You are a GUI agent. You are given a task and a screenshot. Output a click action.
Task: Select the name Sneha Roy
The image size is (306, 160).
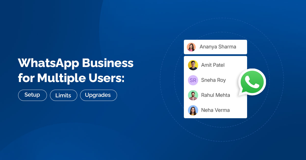[213, 80]
